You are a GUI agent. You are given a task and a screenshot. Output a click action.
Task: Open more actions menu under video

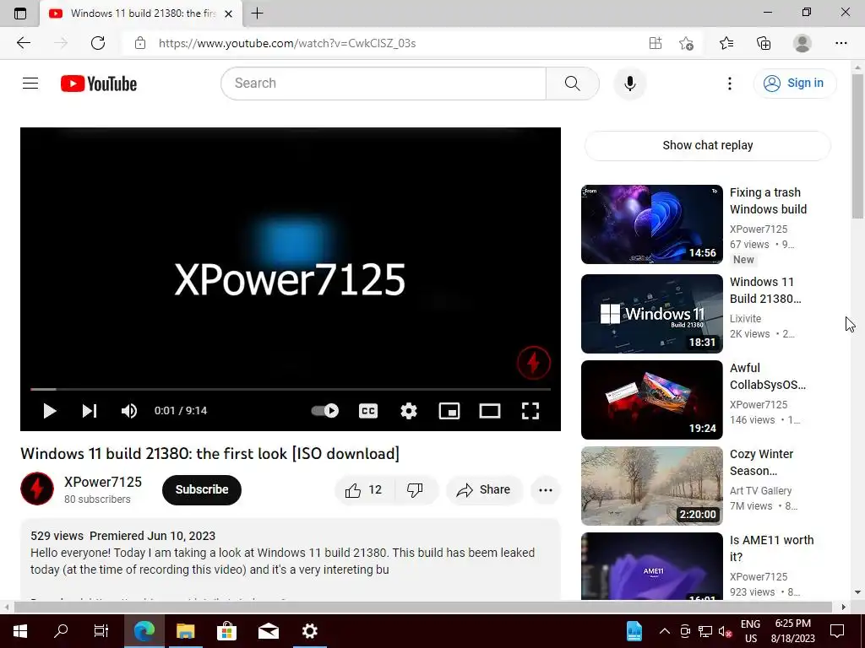[x=546, y=490]
